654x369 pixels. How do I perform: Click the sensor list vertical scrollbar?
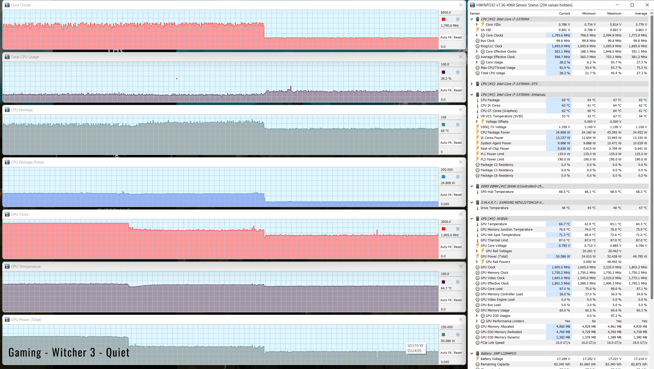[651, 157]
